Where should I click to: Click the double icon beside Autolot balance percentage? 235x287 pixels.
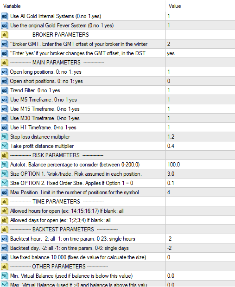[4, 165]
